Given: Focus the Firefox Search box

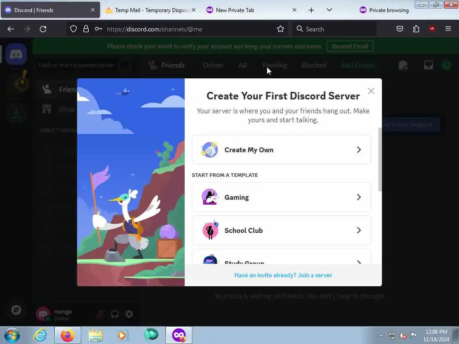Looking at the screenshot, I should [x=334, y=29].
